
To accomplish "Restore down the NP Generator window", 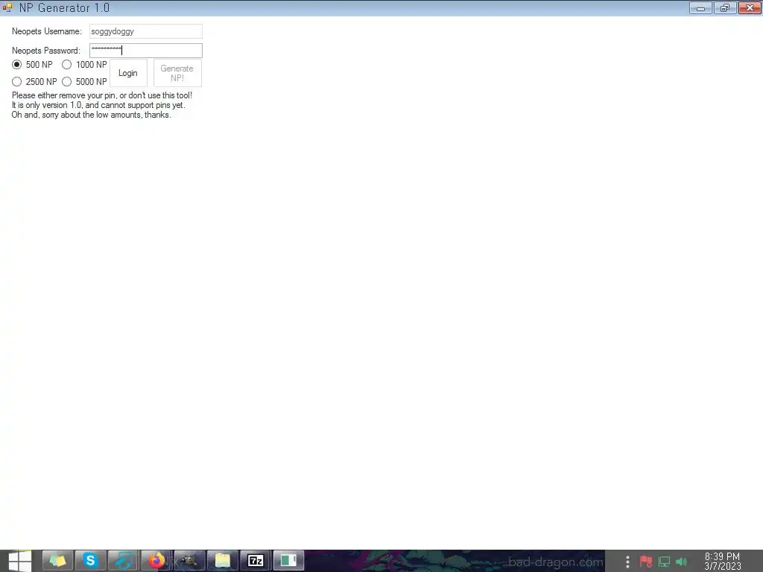I will tap(725, 7).
